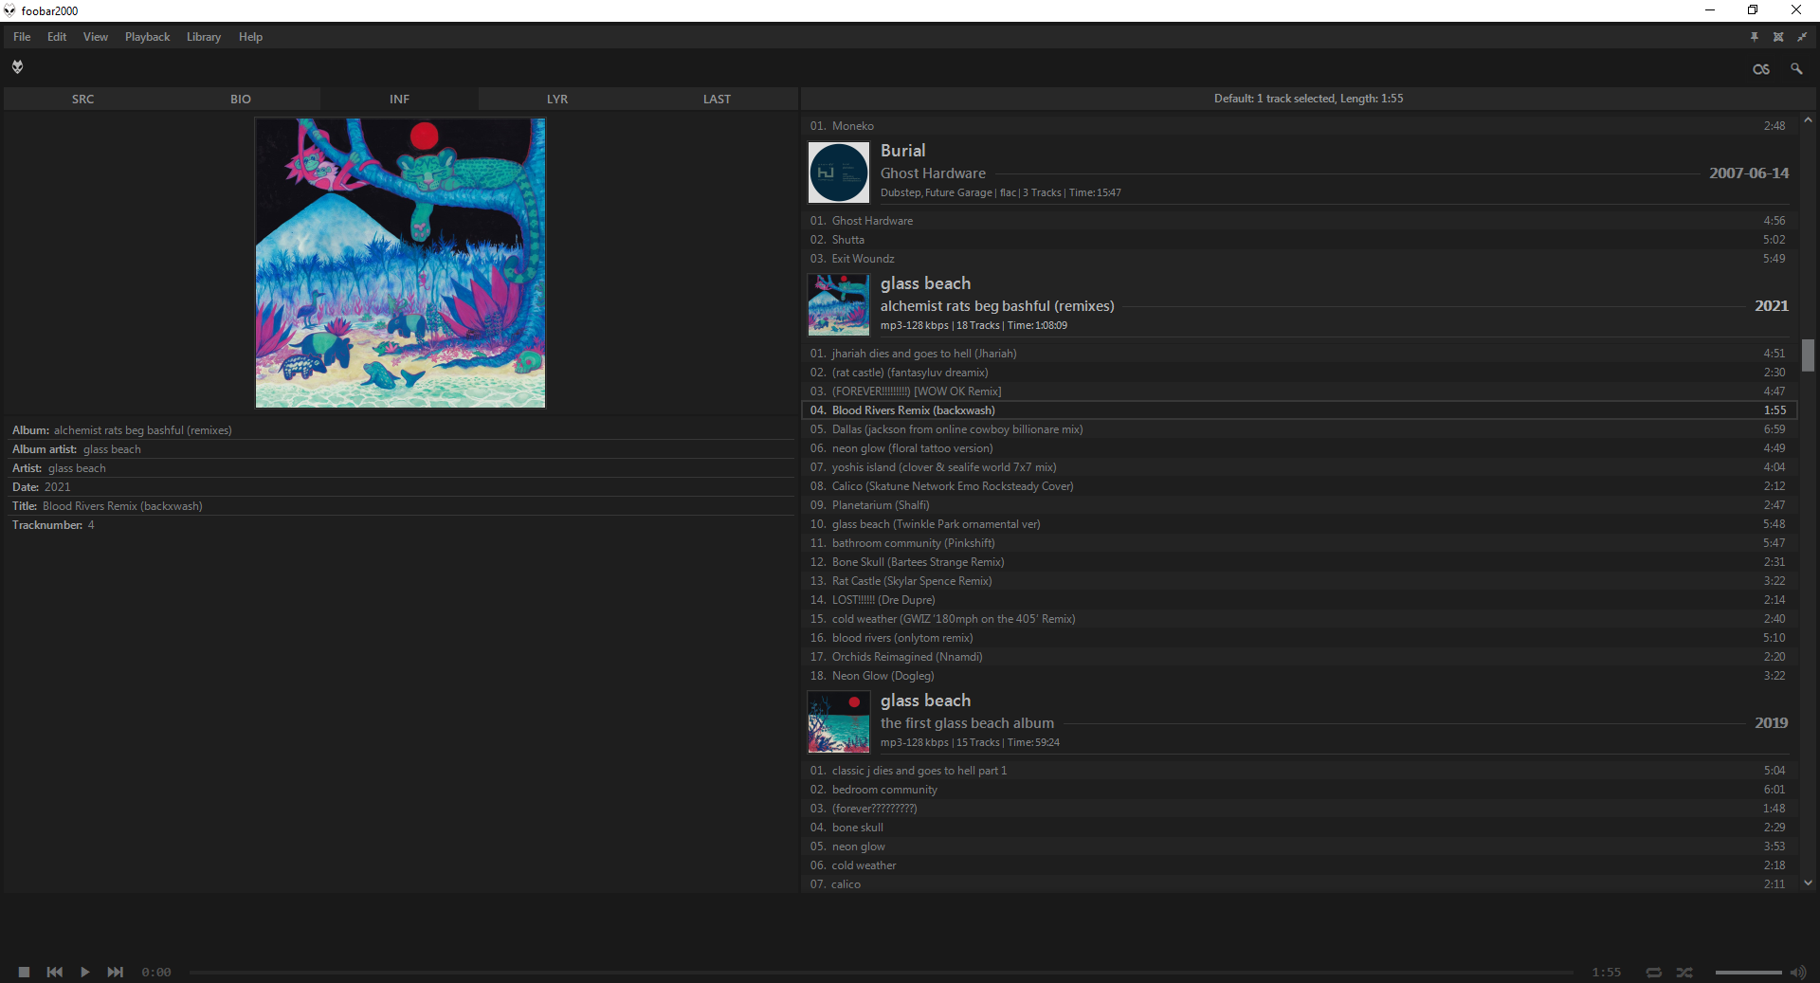Select track 'Calico (Skatune Network Emo Rocksteady Cover)'
1820x983 pixels.
click(1300, 486)
